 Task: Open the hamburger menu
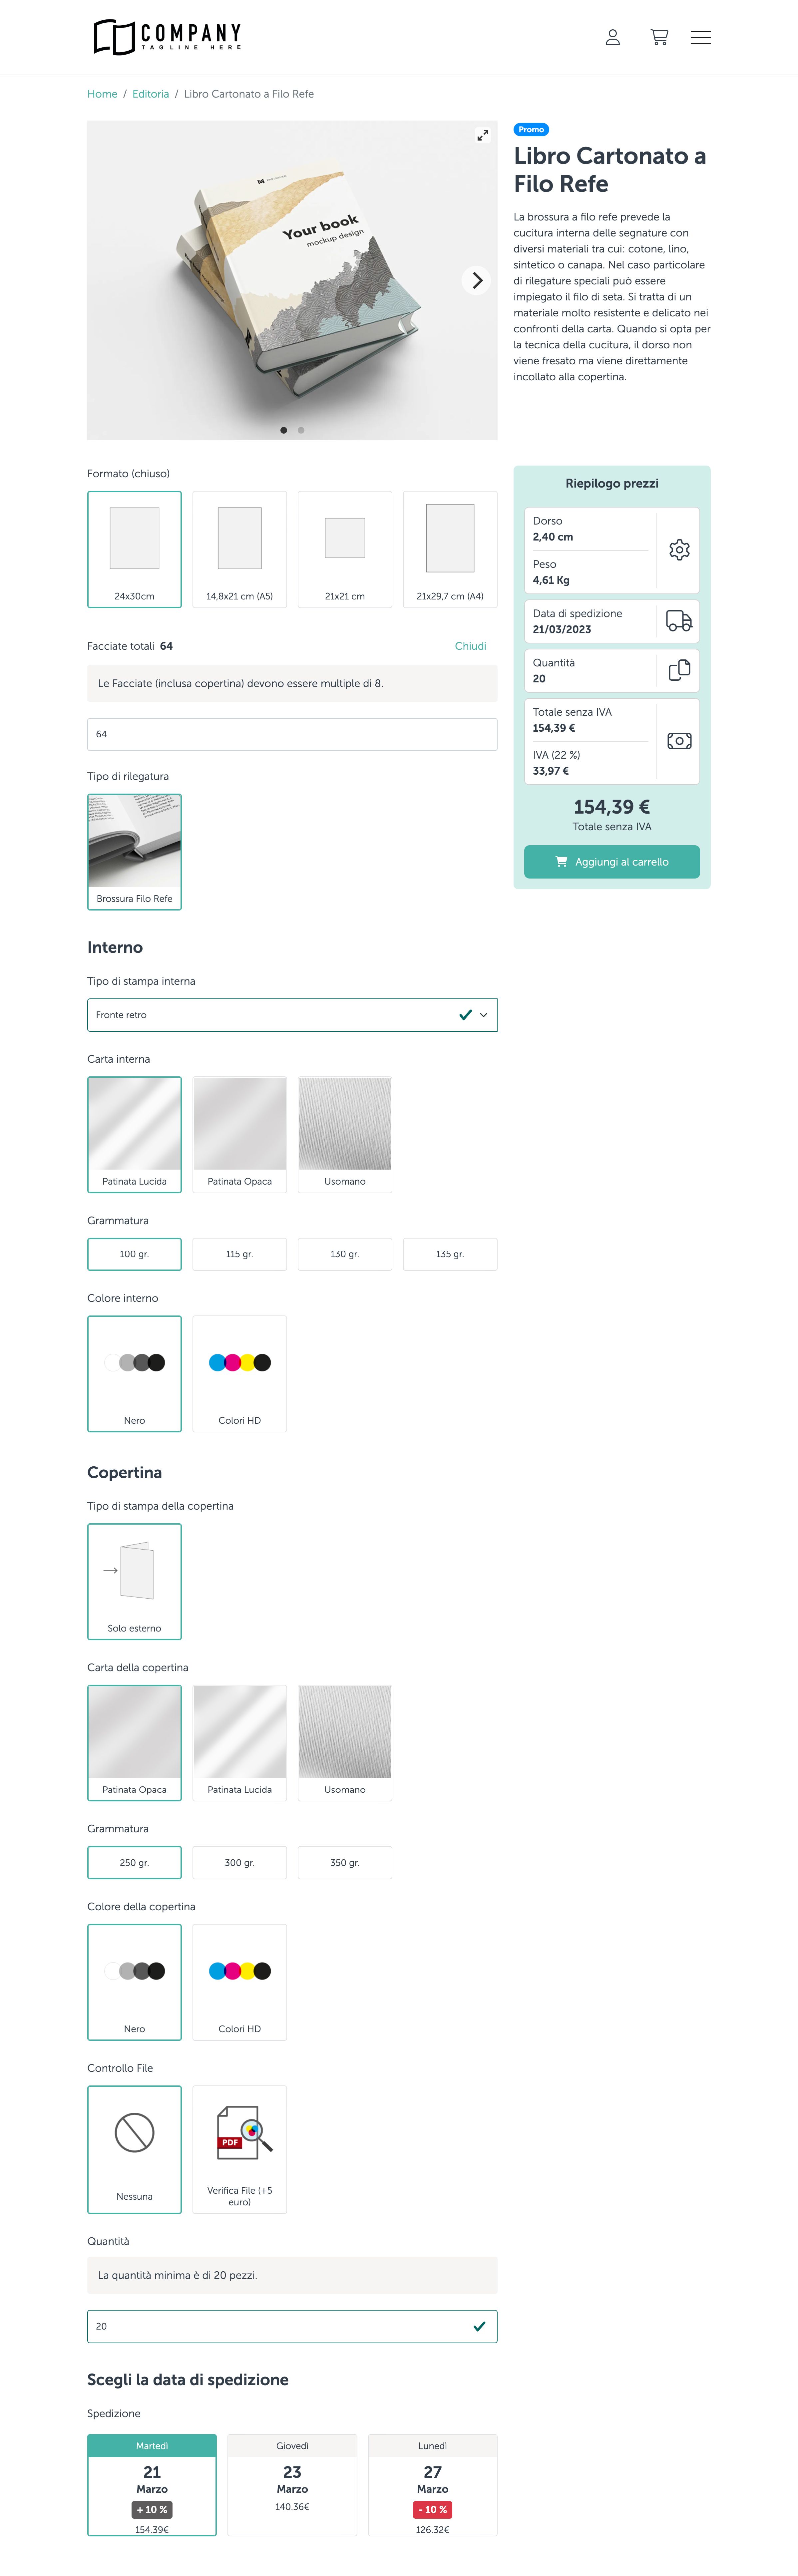[701, 37]
